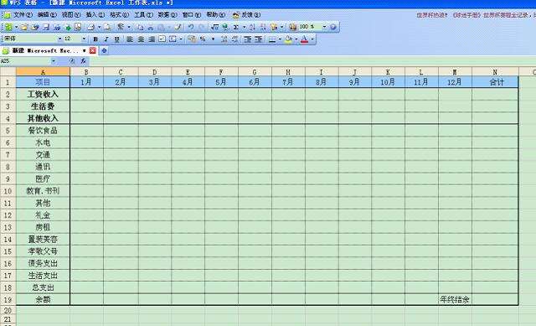Open the Chart wizard icon
Screen dimensions: 536x326
(x=293, y=27)
